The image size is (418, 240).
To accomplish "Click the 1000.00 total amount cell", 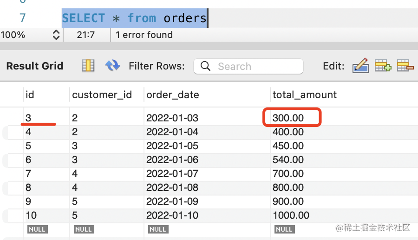I will click(291, 215).
